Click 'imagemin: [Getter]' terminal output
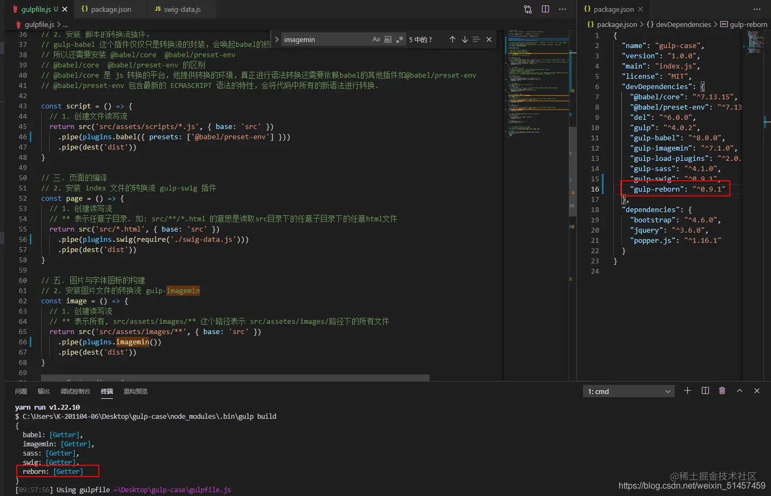Image resolution: width=771 pixels, height=496 pixels. 58,444
